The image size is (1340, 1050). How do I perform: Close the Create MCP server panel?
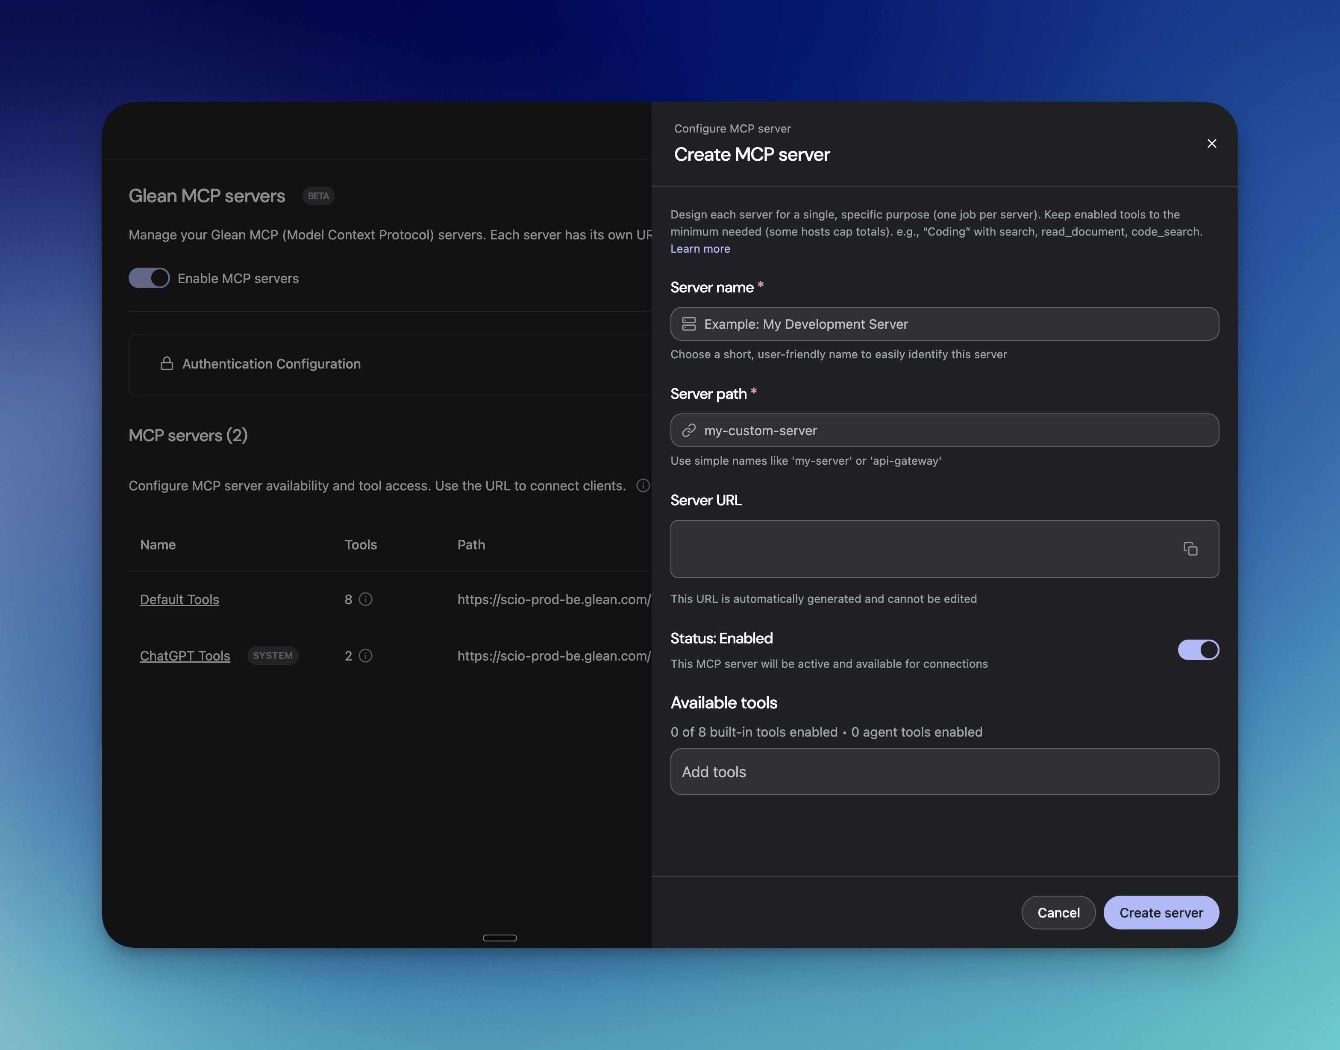coord(1211,143)
